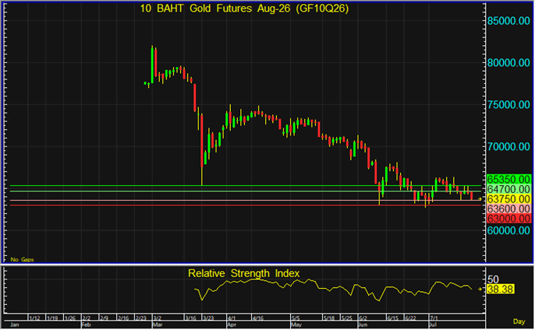
Task: Click the May month label
Action: [x=296, y=325]
